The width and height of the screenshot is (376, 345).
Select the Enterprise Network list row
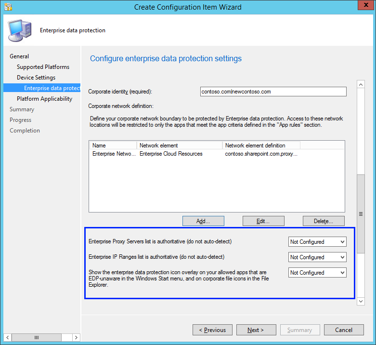coord(217,154)
